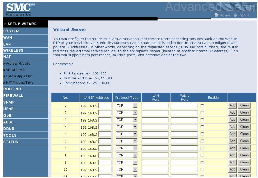Click Clean button for row 1
This screenshot has height=178, width=258.
point(244,105)
